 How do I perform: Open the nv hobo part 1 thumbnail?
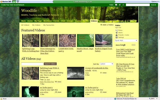coord(30,92)
